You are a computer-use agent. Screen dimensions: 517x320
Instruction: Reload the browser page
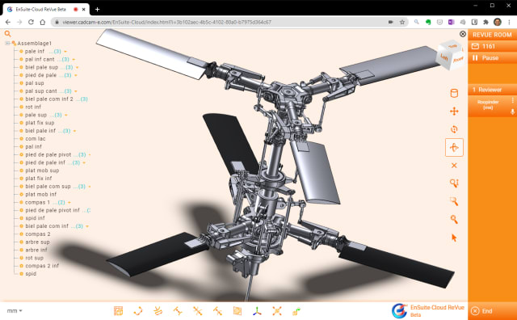31,22
